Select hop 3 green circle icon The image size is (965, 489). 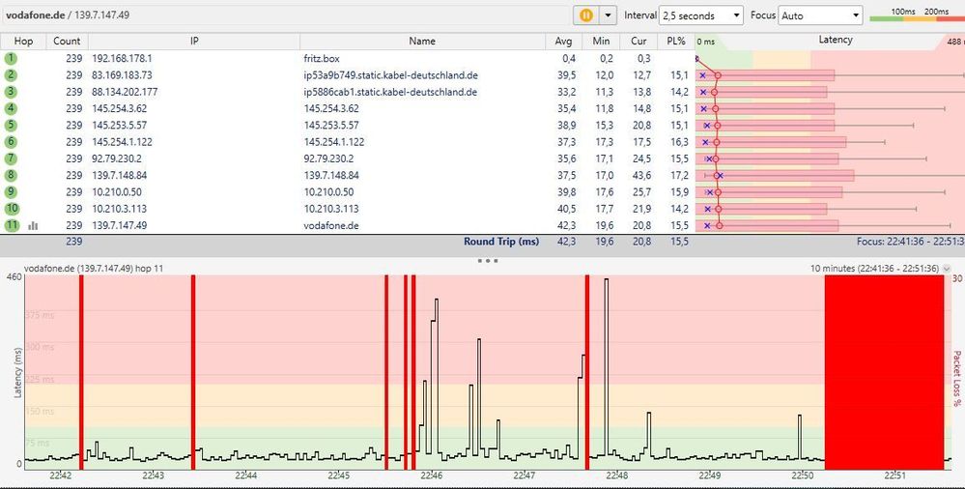(11, 92)
